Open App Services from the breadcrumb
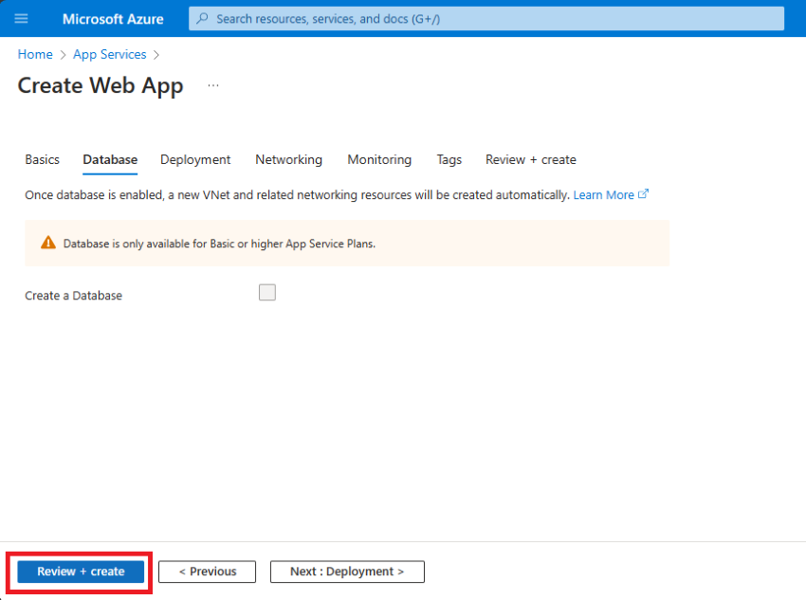The width and height of the screenshot is (806, 600). tap(109, 54)
